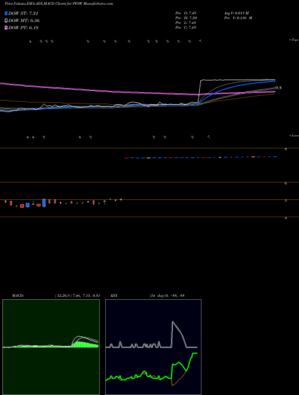Click the magenta DOW PT legend swatch
299x395 pixels.
coord(6,28)
